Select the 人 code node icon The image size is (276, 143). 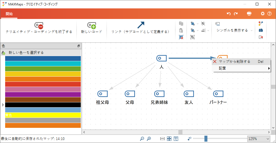point(162,58)
